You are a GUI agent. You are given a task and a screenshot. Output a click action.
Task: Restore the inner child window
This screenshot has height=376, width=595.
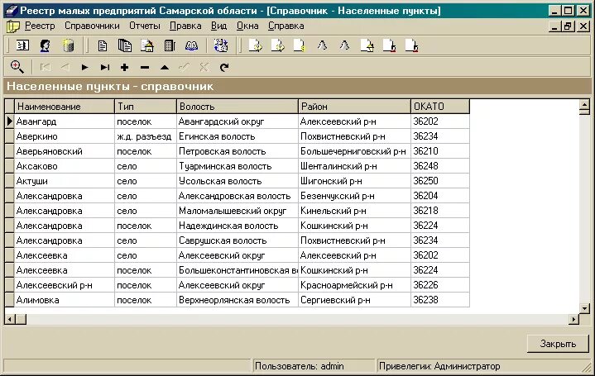click(x=568, y=26)
